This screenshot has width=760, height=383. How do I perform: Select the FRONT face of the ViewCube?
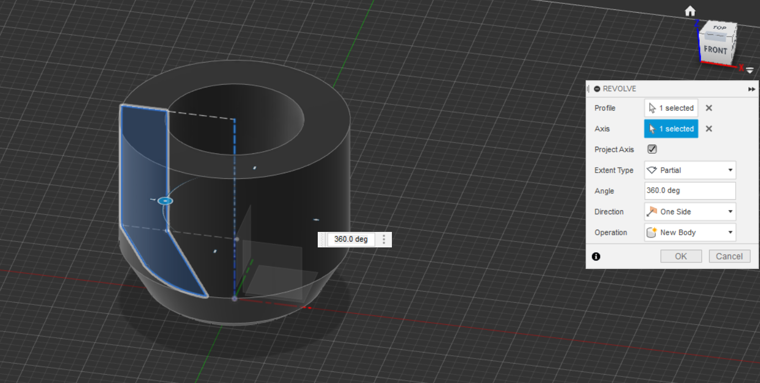[715, 50]
